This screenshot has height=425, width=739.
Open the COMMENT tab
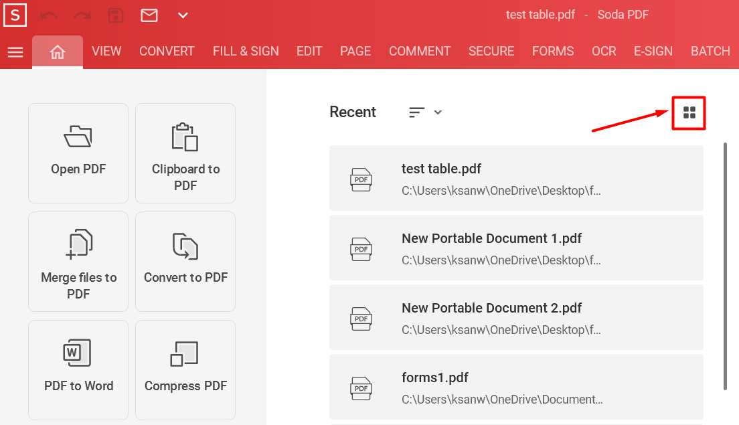click(x=420, y=51)
